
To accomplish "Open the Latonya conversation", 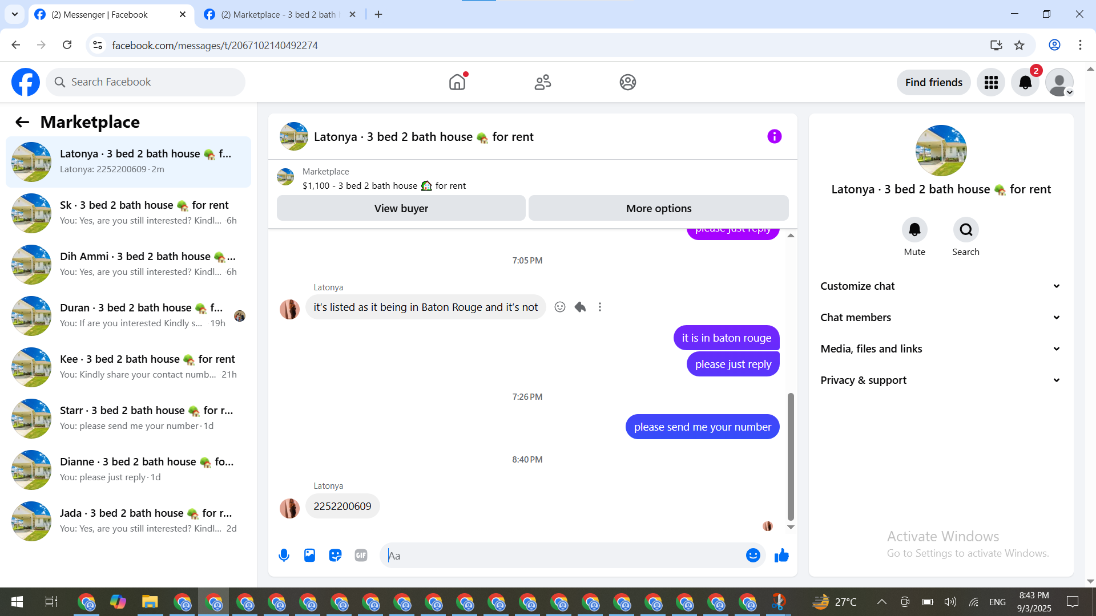I will pyautogui.click(x=128, y=162).
